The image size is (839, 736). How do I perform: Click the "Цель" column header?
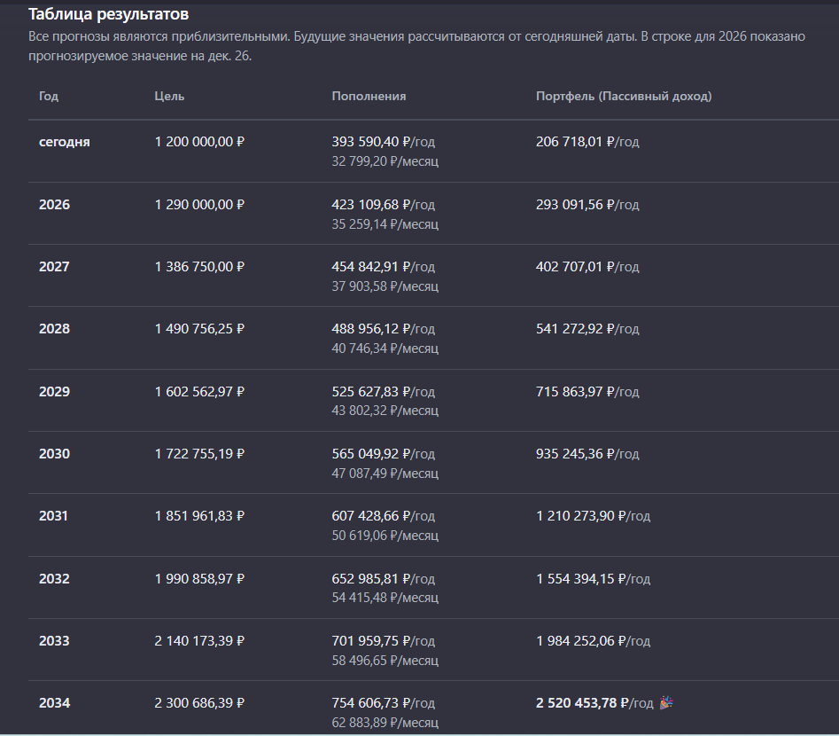point(169,96)
